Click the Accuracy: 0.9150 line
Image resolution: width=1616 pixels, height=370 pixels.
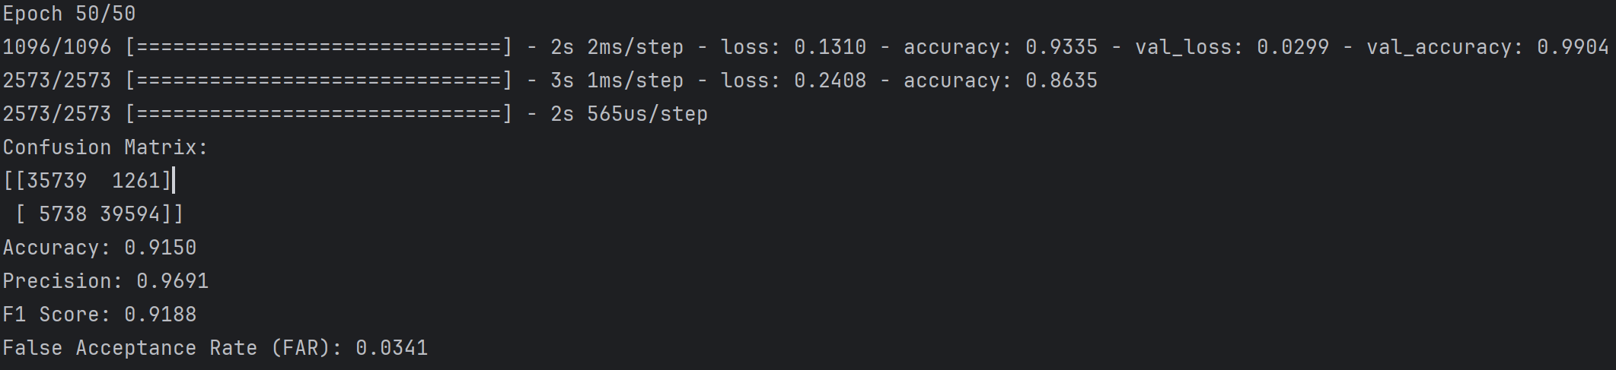99,248
